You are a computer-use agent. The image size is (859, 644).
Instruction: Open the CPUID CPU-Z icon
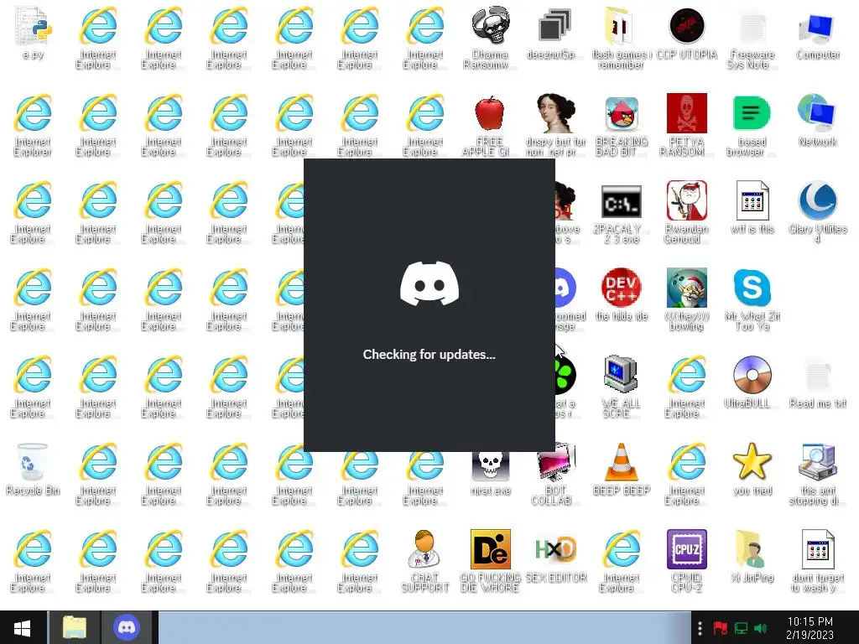pos(686,548)
